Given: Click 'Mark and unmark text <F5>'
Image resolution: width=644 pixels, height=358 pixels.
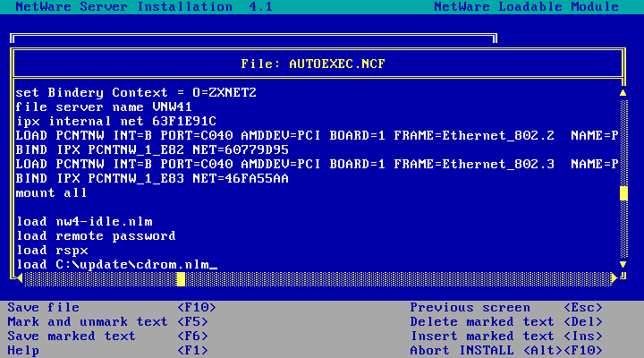Looking at the screenshot, I should [x=107, y=322].
